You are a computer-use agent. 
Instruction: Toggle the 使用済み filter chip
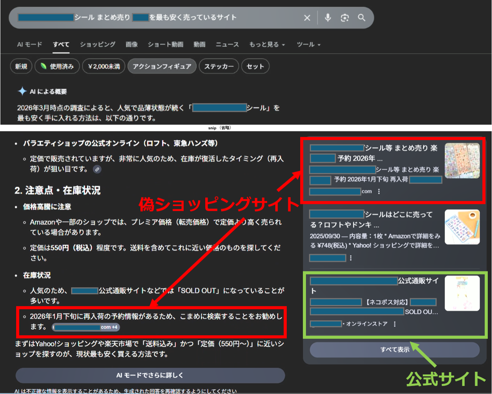[57, 66]
